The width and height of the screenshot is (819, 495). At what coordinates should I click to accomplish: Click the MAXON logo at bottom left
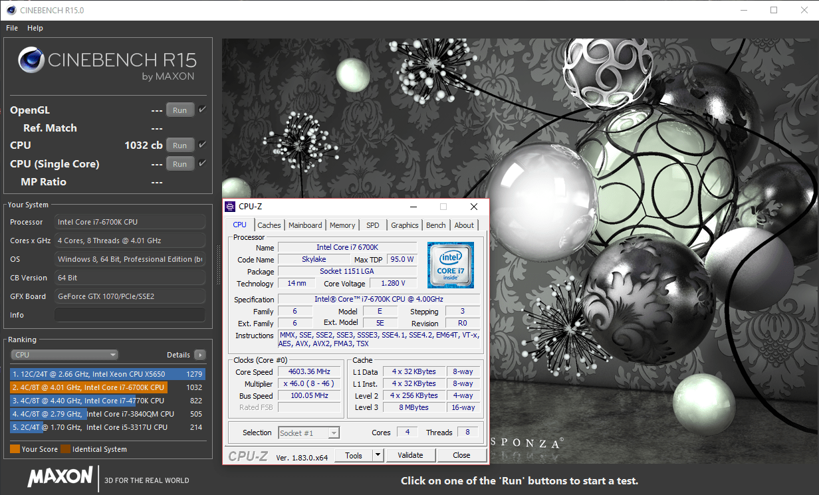[x=60, y=476]
